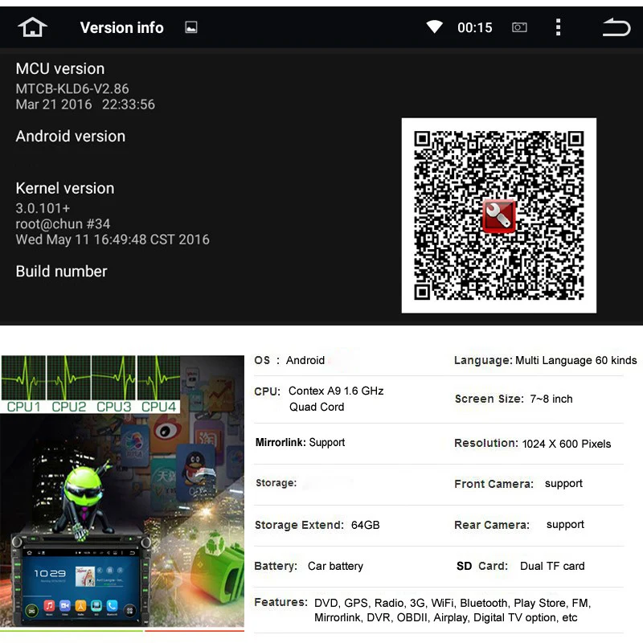Tap the pause button on the head unit music widget
The width and height of the screenshot is (643, 643).
109,570
